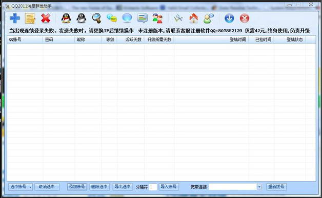The width and height of the screenshot is (322, 198).
Task: Click the single blue speech bubble icon
Action: pos(127,18)
